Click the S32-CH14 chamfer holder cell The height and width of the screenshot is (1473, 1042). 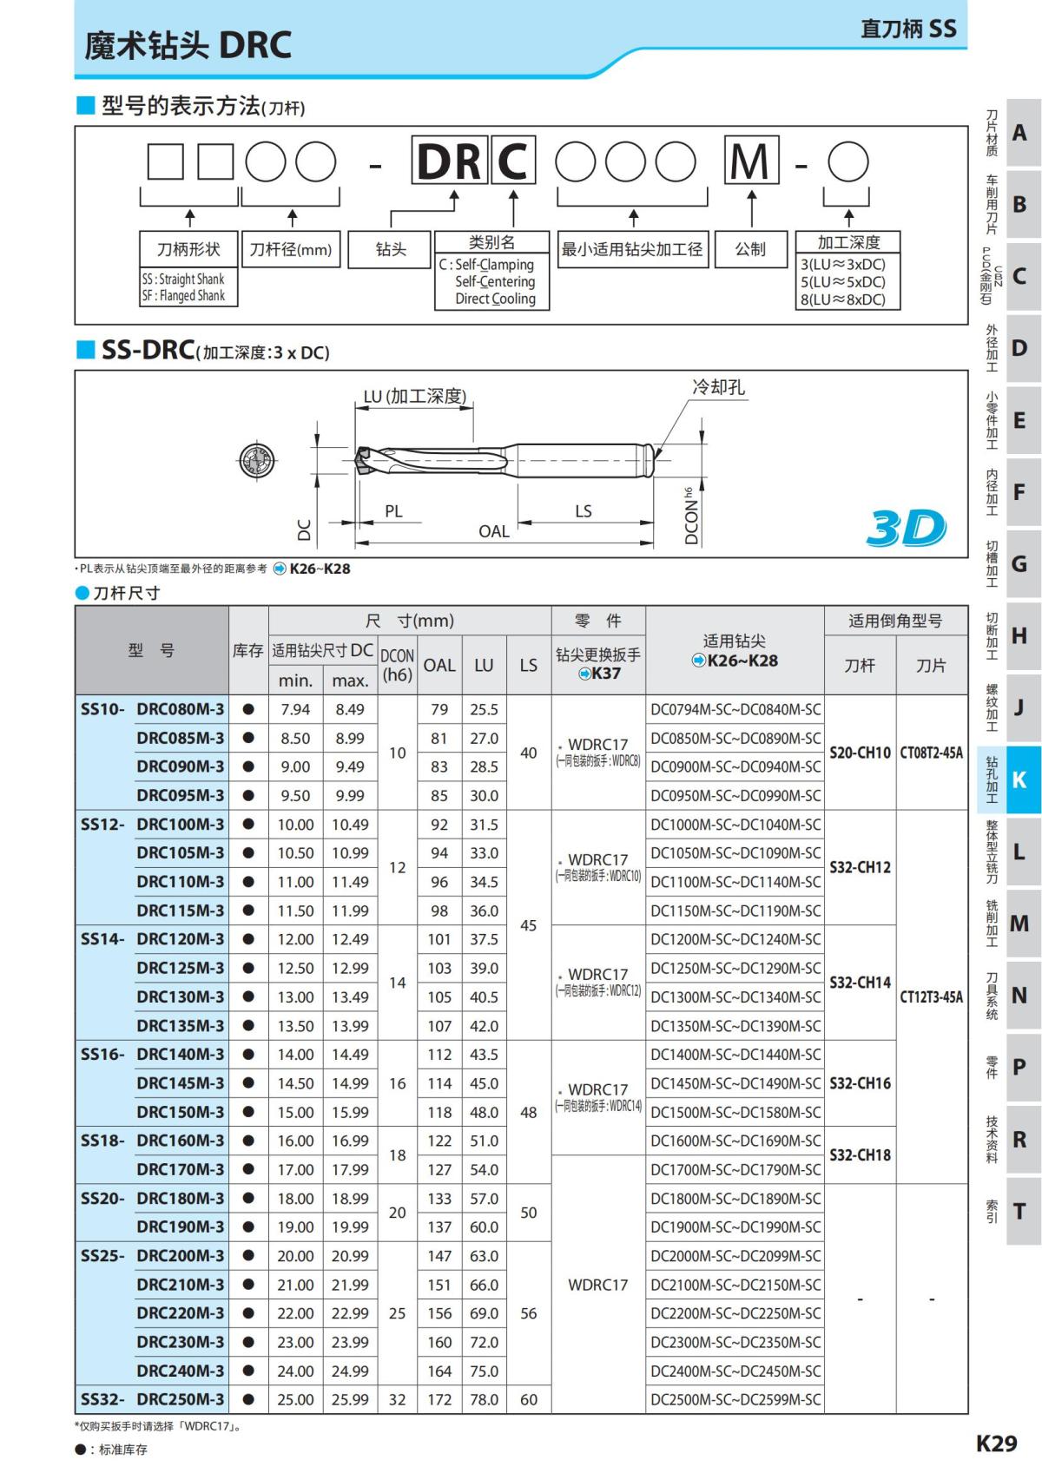pyautogui.click(x=860, y=983)
